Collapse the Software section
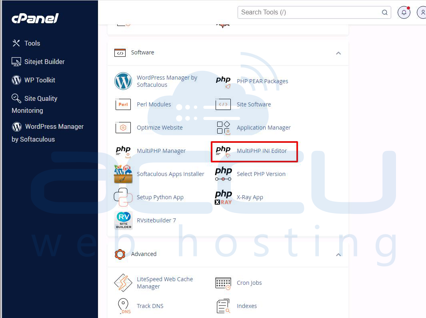This screenshot has width=426, height=318. [x=338, y=53]
